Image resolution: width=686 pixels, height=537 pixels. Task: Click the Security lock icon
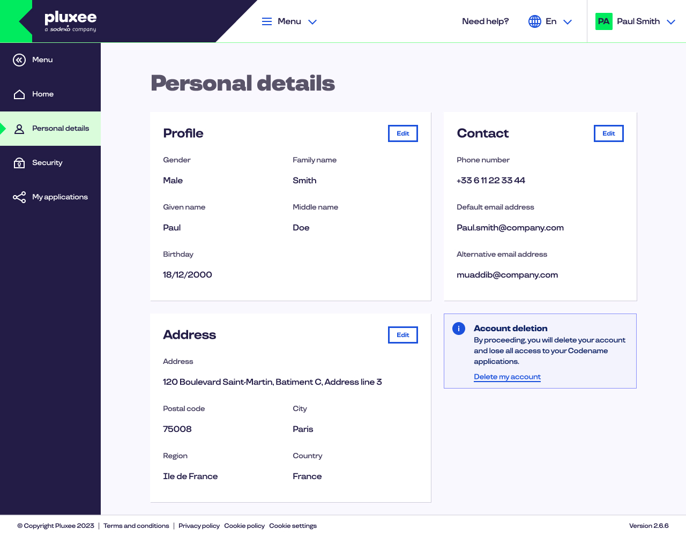(x=19, y=163)
